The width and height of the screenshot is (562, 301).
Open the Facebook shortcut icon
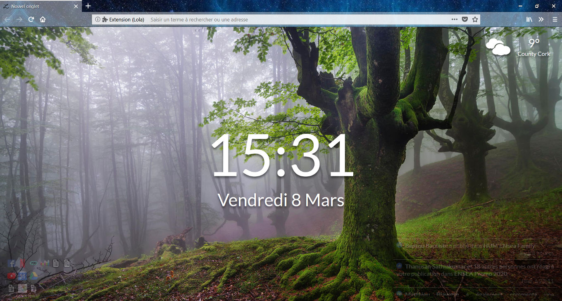point(11,263)
